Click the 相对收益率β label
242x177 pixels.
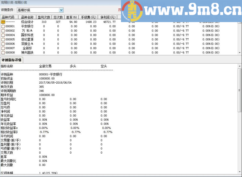[x=9, y=132]
